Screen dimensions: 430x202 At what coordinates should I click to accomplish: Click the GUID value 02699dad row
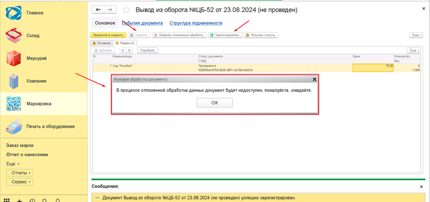click(275, 70)
